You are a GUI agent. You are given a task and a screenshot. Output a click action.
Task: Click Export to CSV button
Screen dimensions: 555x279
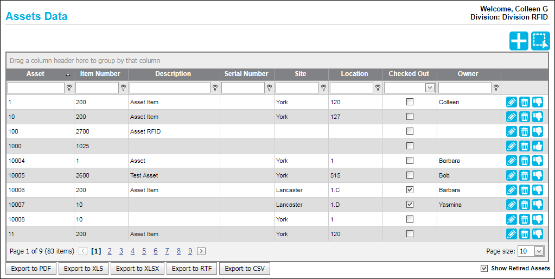245,269
